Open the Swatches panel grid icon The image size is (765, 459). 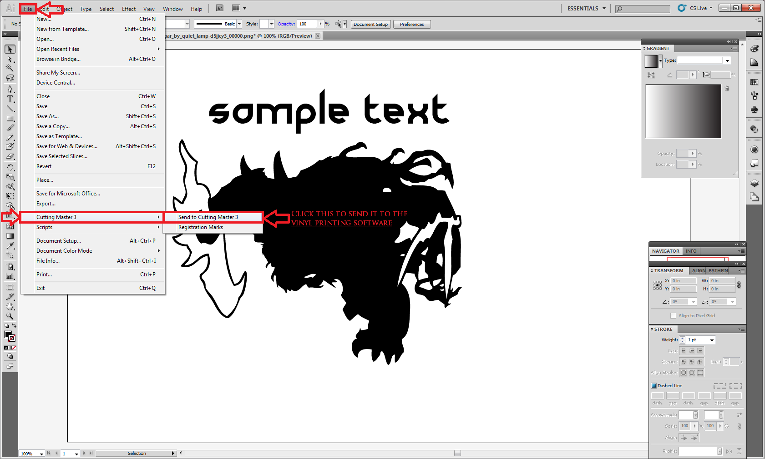coord(754,82)
